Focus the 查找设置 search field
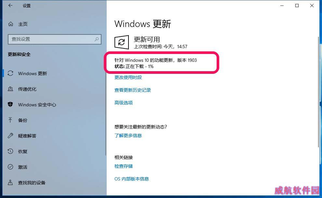Screen dimensions: 322x198 (55, 39)
